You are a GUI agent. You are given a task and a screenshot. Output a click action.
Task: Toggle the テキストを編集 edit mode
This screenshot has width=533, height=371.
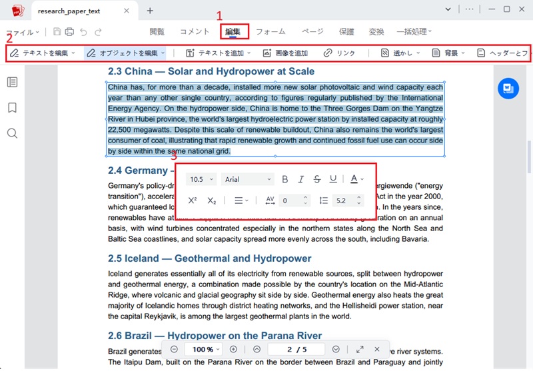pos(42,53)
